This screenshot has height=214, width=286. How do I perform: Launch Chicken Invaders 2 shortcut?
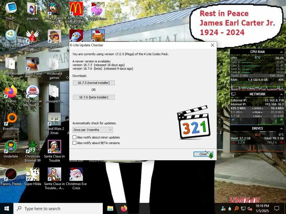coord(32,41)
